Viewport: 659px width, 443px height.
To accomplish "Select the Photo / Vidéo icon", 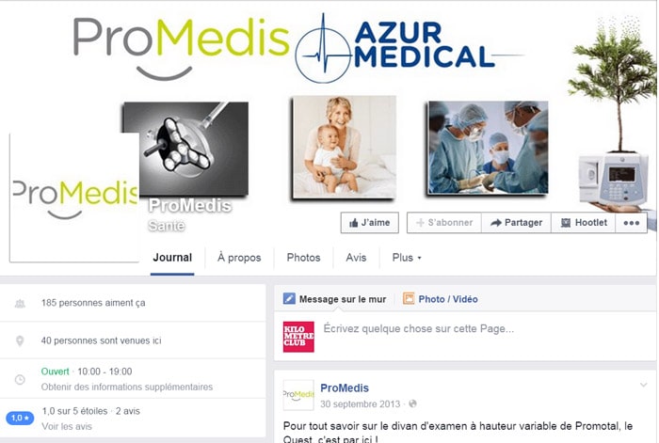I will [x=409, y=298].
